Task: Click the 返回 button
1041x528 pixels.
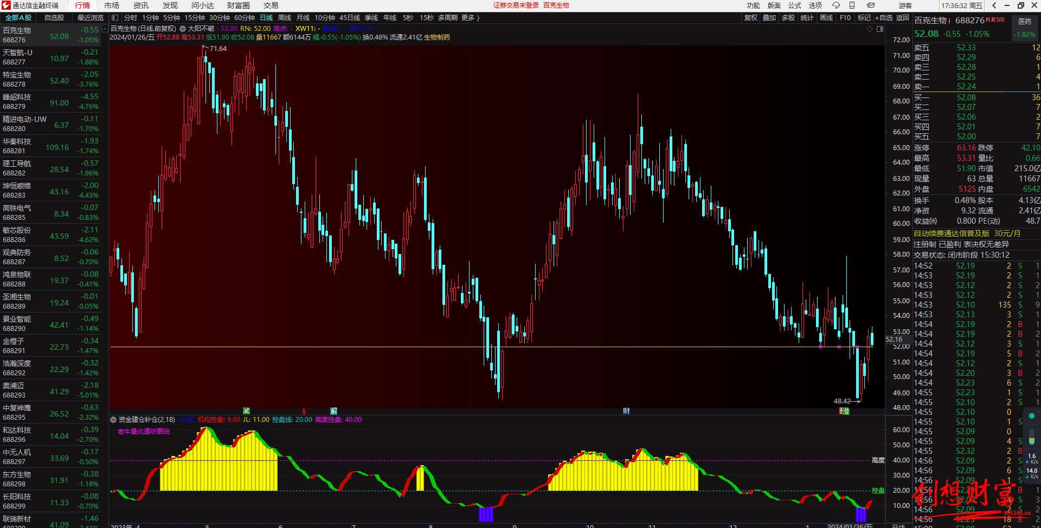Action: [x=903, y=18]
